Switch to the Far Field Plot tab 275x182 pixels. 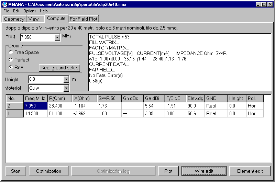(84, 19)
